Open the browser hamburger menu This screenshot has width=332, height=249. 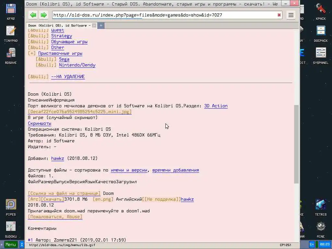pos(291,15)
